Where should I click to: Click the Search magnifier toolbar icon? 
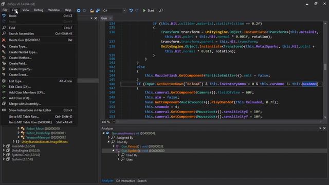[x=161, y=10]
